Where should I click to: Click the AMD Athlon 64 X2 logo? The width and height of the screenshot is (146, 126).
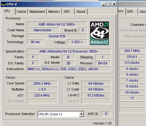click(x=99, y=33)
